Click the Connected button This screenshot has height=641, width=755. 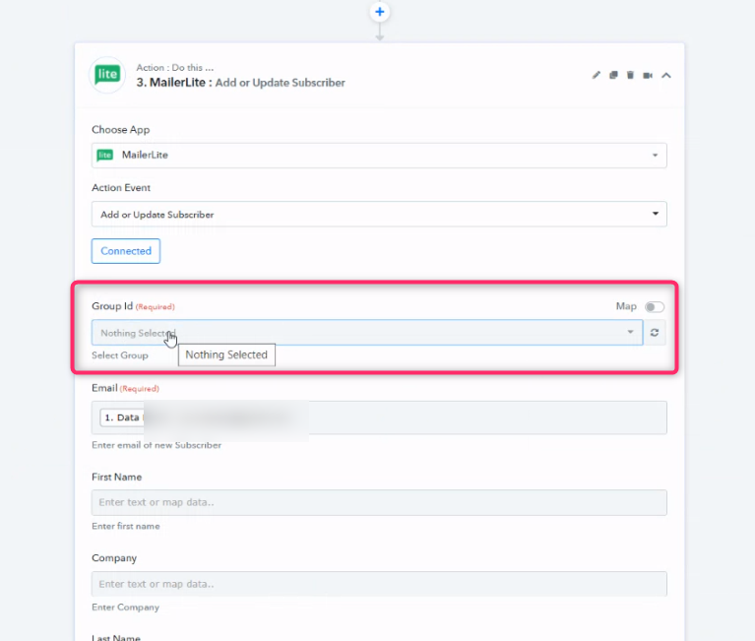click(126, 251)
